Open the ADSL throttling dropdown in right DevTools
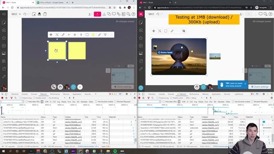Image resolution: width=274 pixels, height=154 pixels. pos(194,98)
